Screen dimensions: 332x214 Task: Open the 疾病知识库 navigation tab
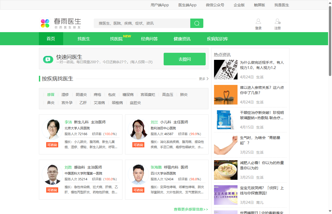[x=217, y=39]
